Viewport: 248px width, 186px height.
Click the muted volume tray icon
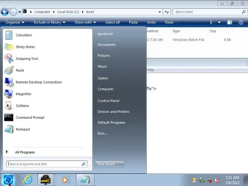pos(216,180)
